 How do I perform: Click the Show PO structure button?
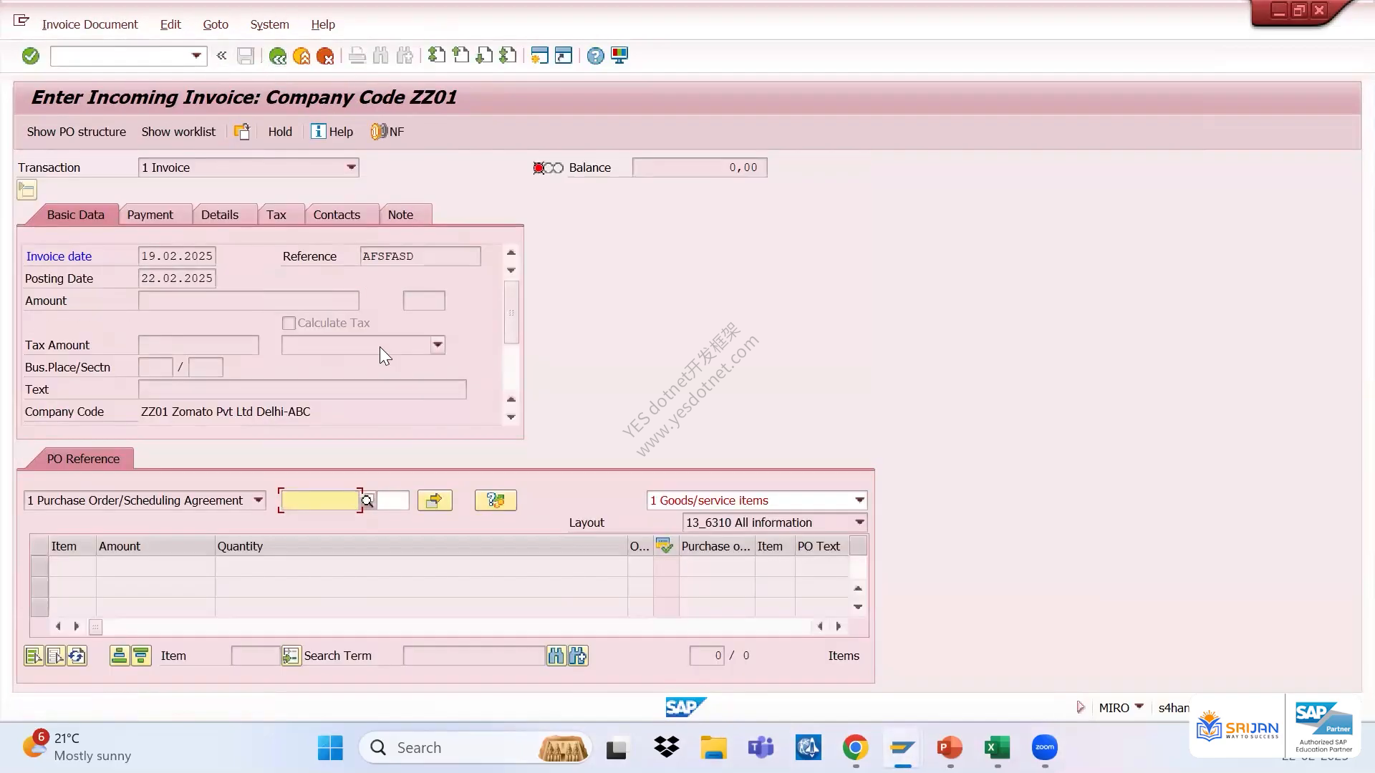click(x=77, y=132)
